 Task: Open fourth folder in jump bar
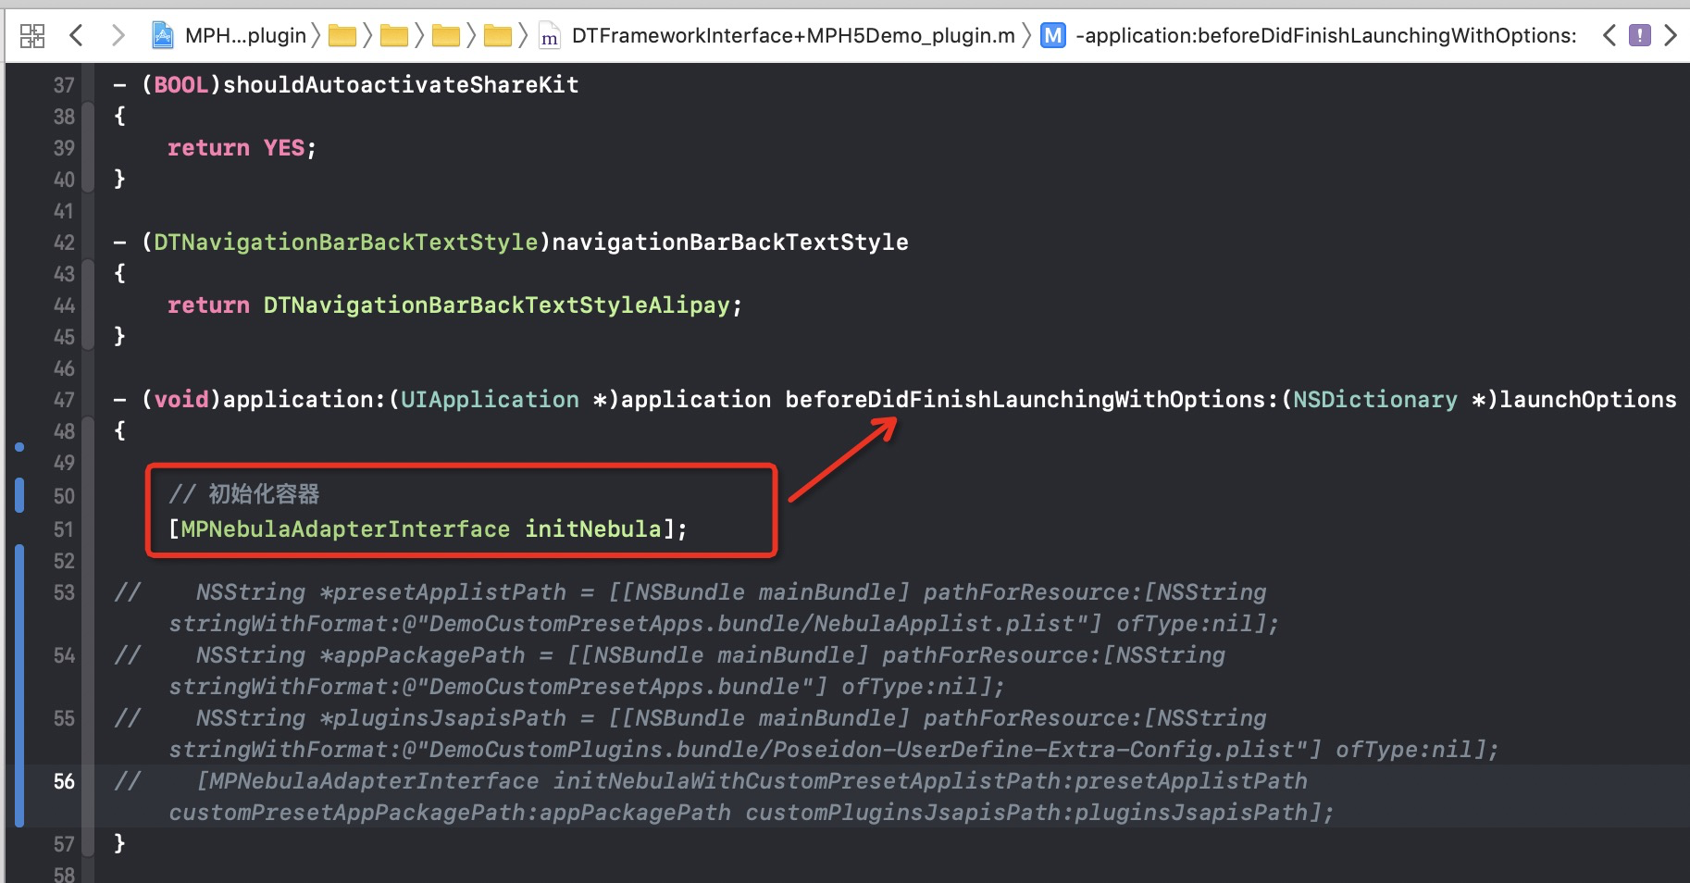pyautogui.click(x=498, y=36)
